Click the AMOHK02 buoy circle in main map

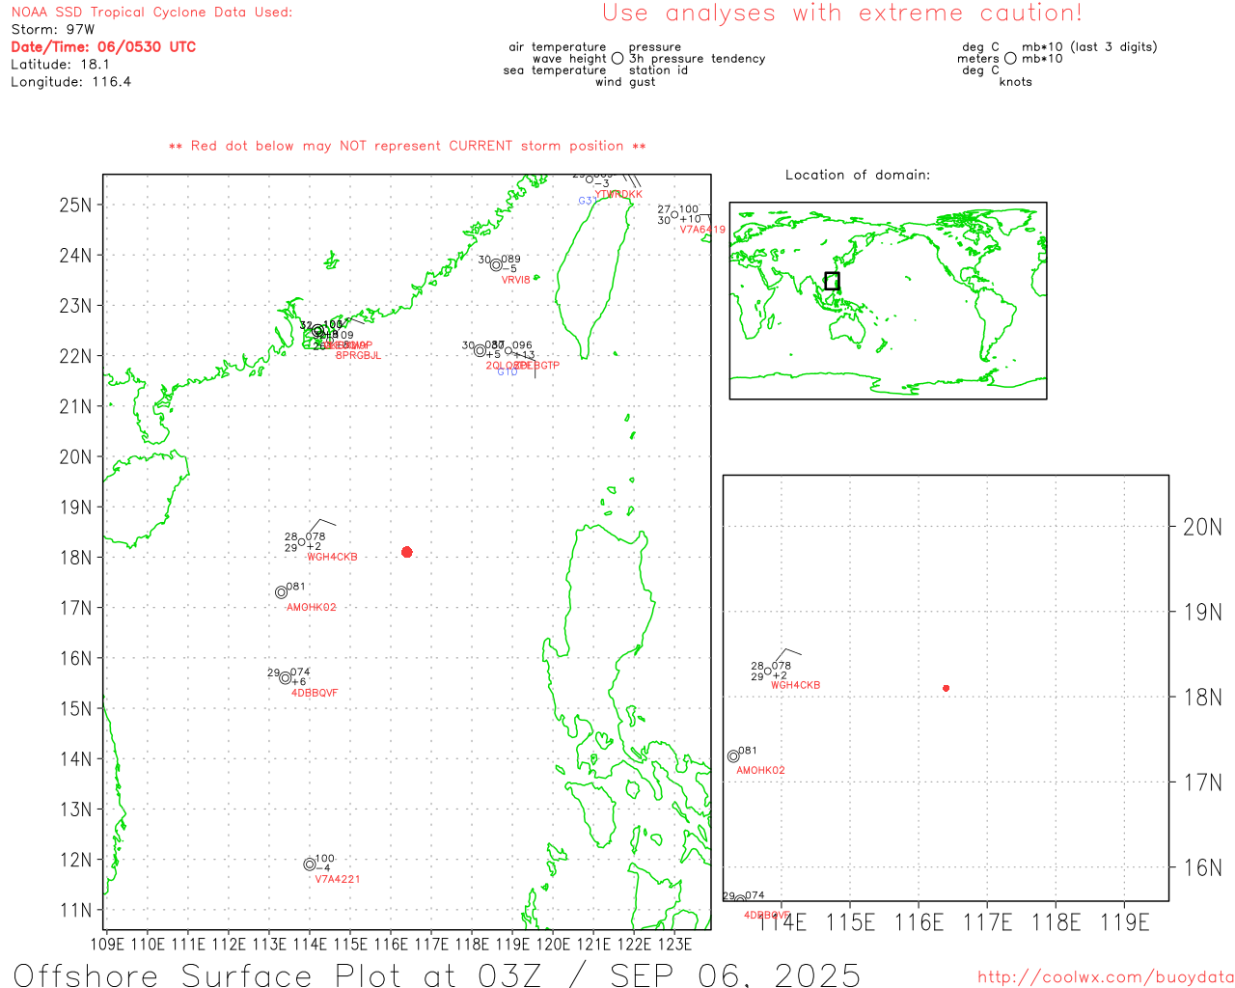281,592
